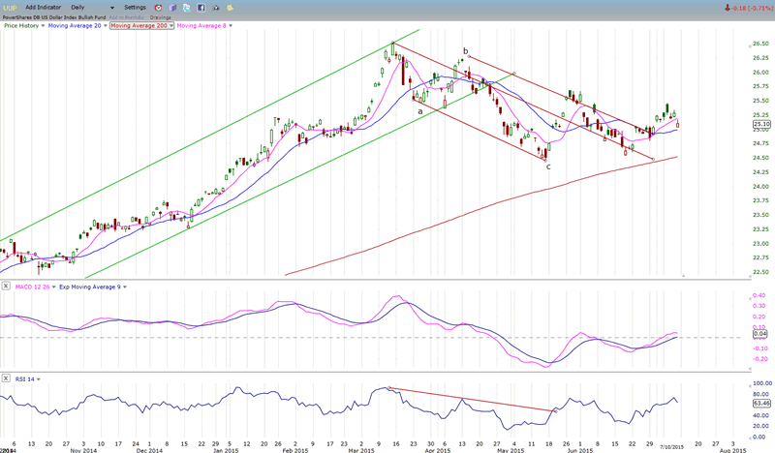
Task: Open the chart Settings menu
Action: click(135, 7)
